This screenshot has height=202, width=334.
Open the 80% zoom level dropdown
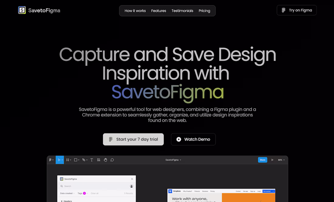click(281, 160)
